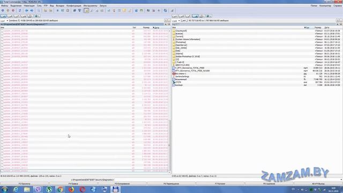Click the swap panels toolbar icon
The height and width of the screenshot is (193, 343).
pyautogui.click(x=20, y=11)
